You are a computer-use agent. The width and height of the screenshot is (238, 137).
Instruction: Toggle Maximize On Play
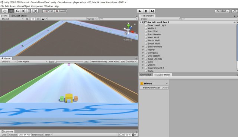point(99,61)
